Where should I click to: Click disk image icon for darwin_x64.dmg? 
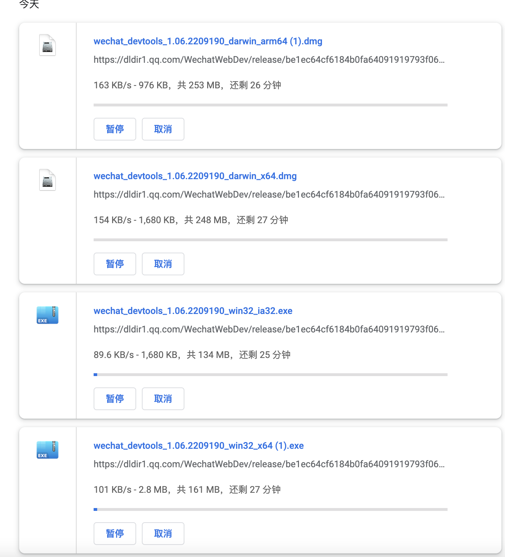(48, 180)
